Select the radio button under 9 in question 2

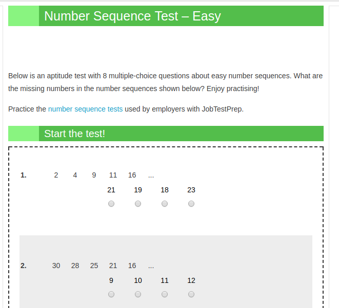[111, 294]
